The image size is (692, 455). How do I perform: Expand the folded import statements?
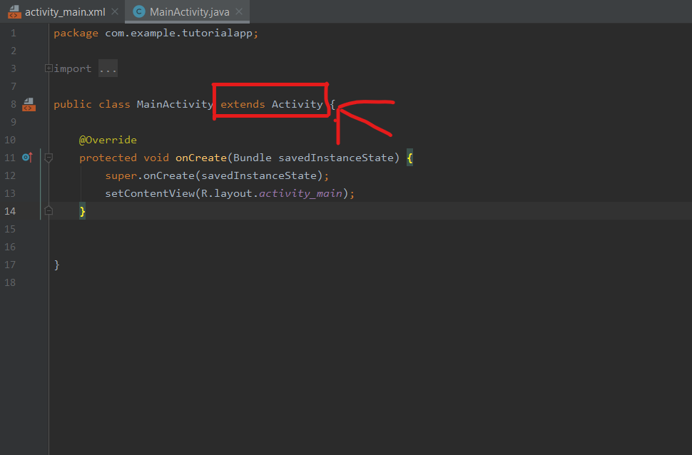coord(47,68)
